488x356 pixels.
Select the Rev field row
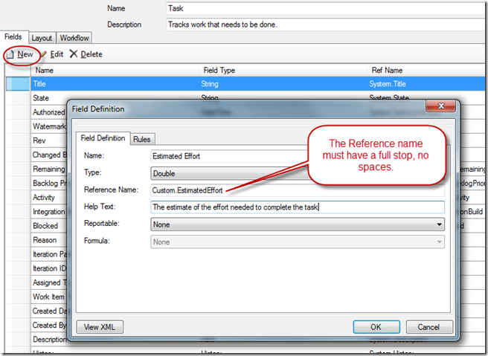pos(39,140)
